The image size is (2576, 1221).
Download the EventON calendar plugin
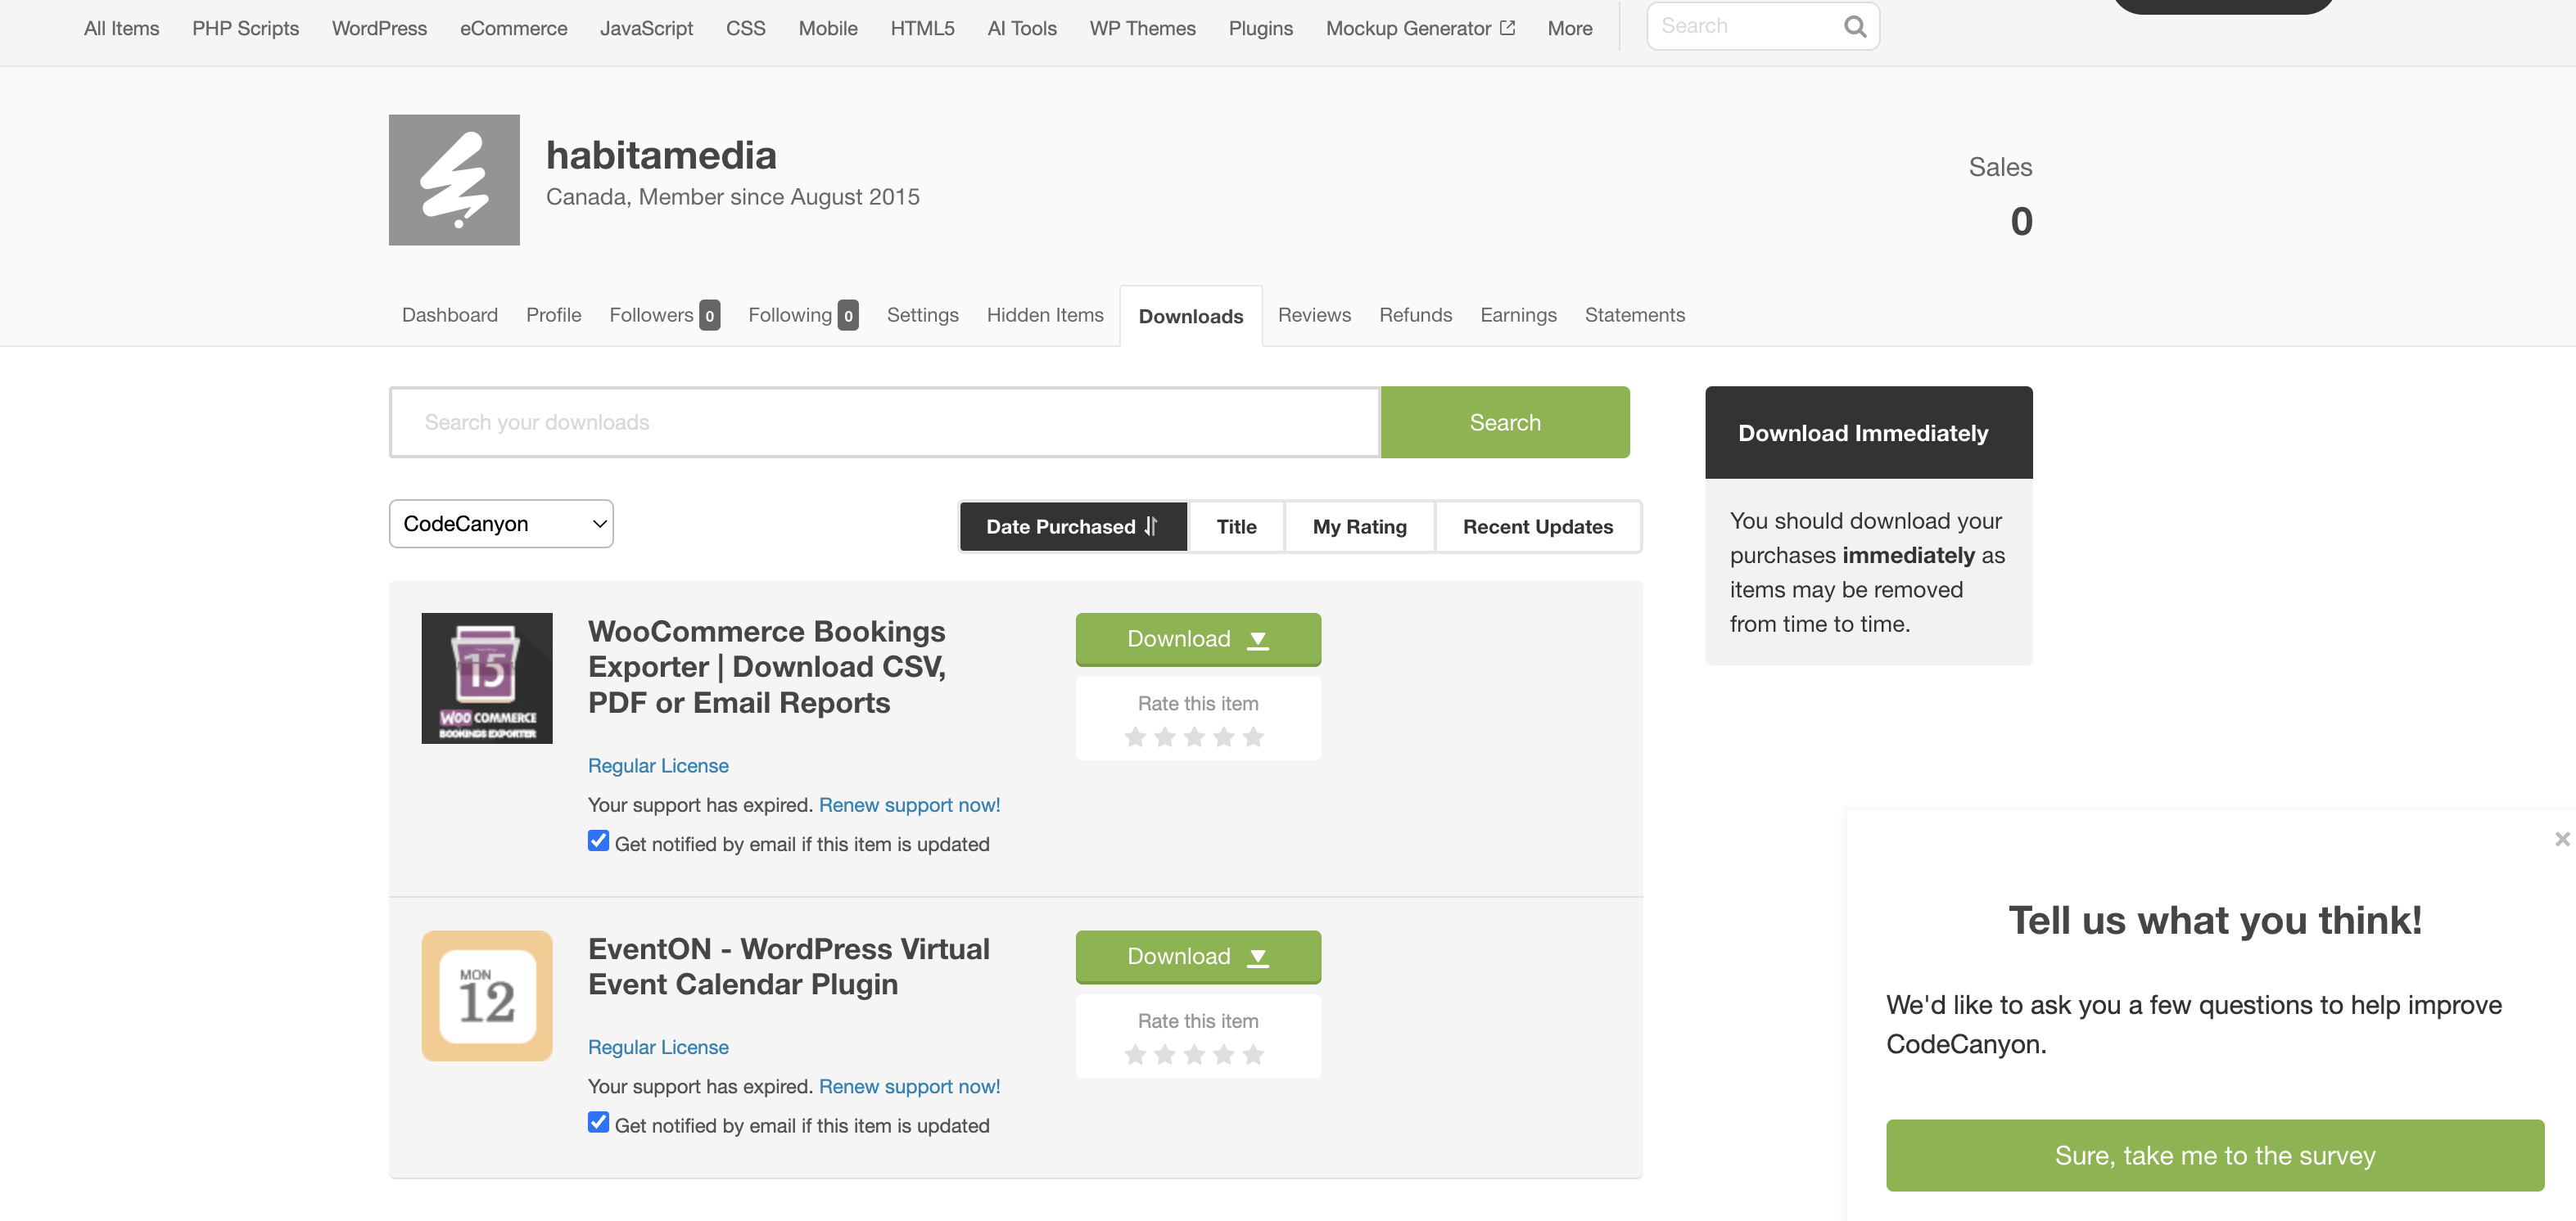pos(1198,957)
